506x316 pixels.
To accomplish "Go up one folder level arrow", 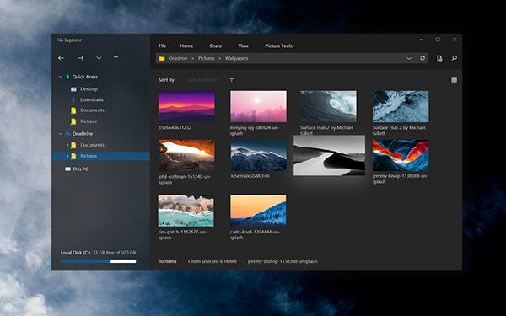I will (116, 58).
